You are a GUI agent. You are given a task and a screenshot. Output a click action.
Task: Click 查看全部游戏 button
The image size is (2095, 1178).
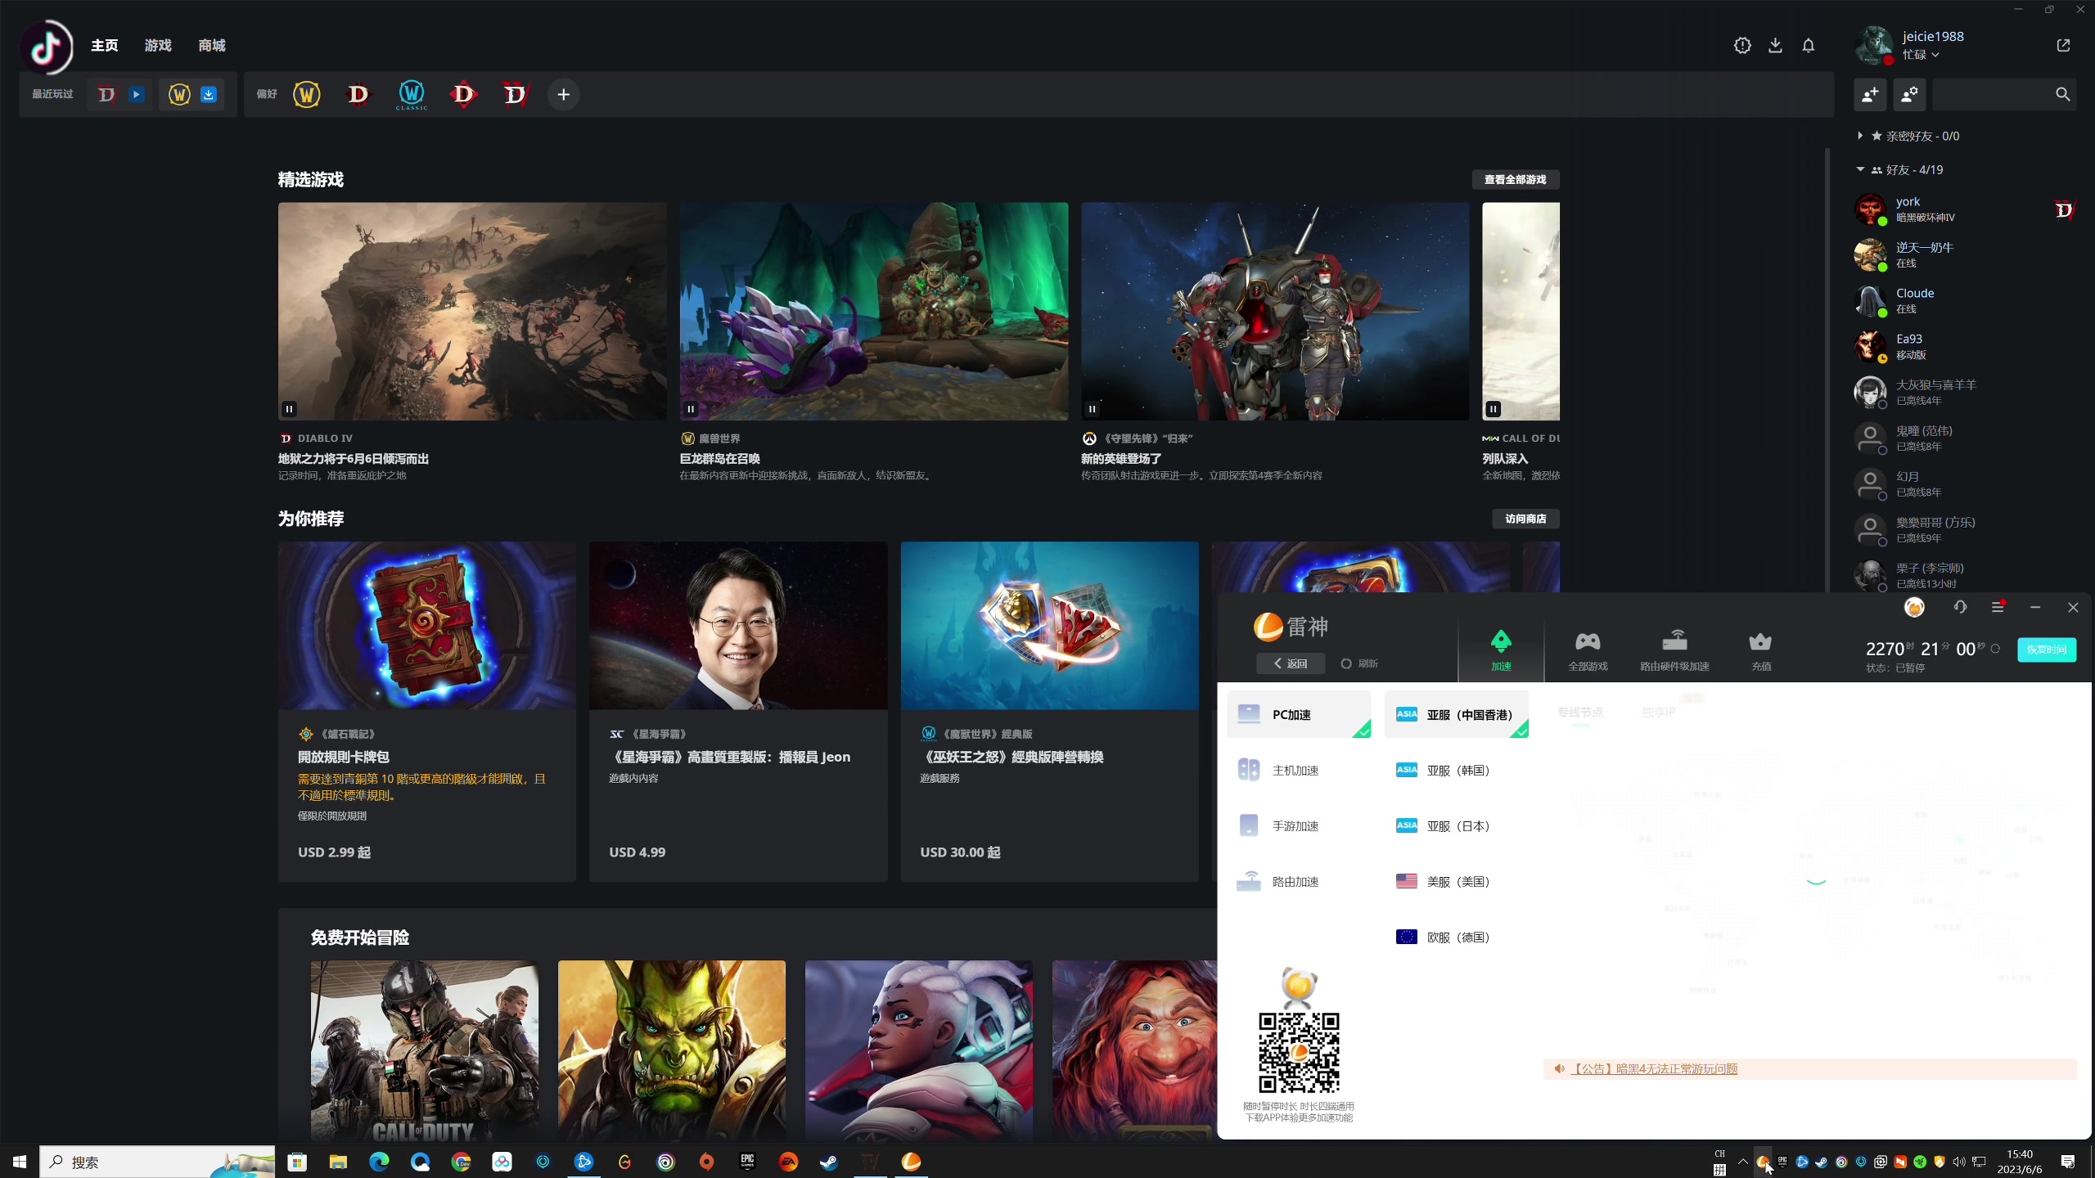pos(1515,180)
